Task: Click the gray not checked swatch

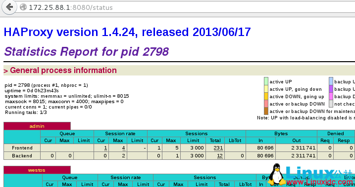Action: click(331, 104)
